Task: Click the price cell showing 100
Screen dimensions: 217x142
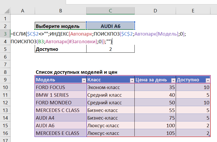Action: click(x=155, y=126)
